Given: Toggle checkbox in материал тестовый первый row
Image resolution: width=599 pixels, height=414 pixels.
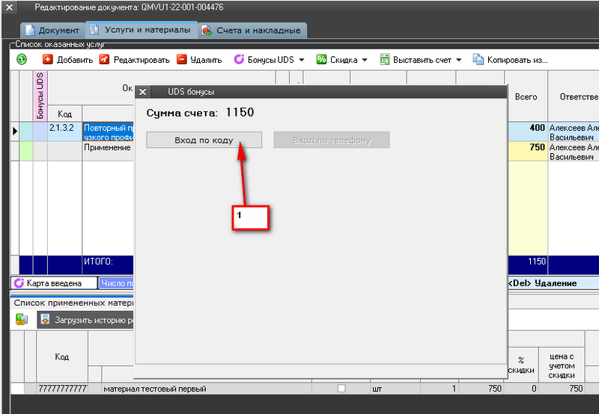Looking at the screenshot, I should pos(341,389).
